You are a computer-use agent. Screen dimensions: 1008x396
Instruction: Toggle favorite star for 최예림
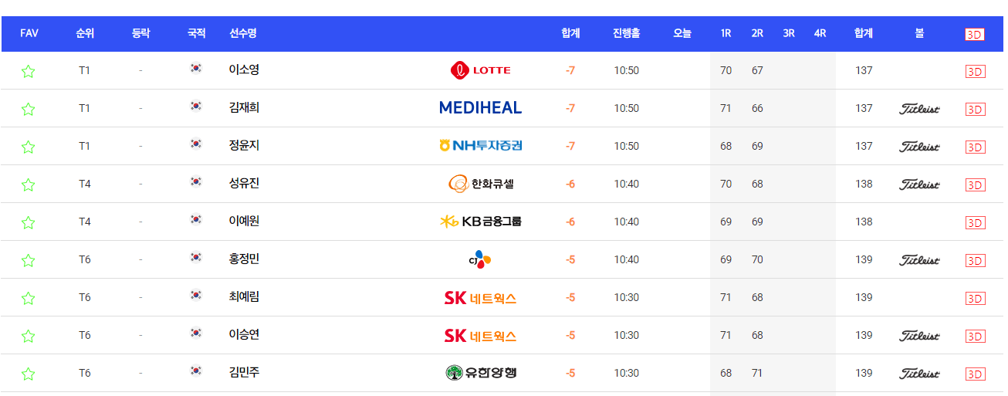tap(29, 299)
